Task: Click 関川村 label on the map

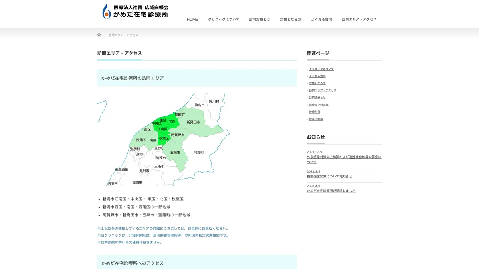Action: click(x=214, y=102)
